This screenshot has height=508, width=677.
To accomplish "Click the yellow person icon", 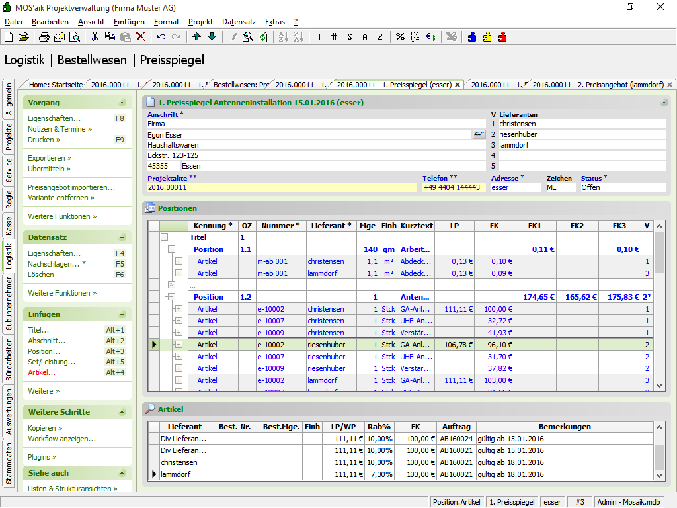I will coord(487,37).
